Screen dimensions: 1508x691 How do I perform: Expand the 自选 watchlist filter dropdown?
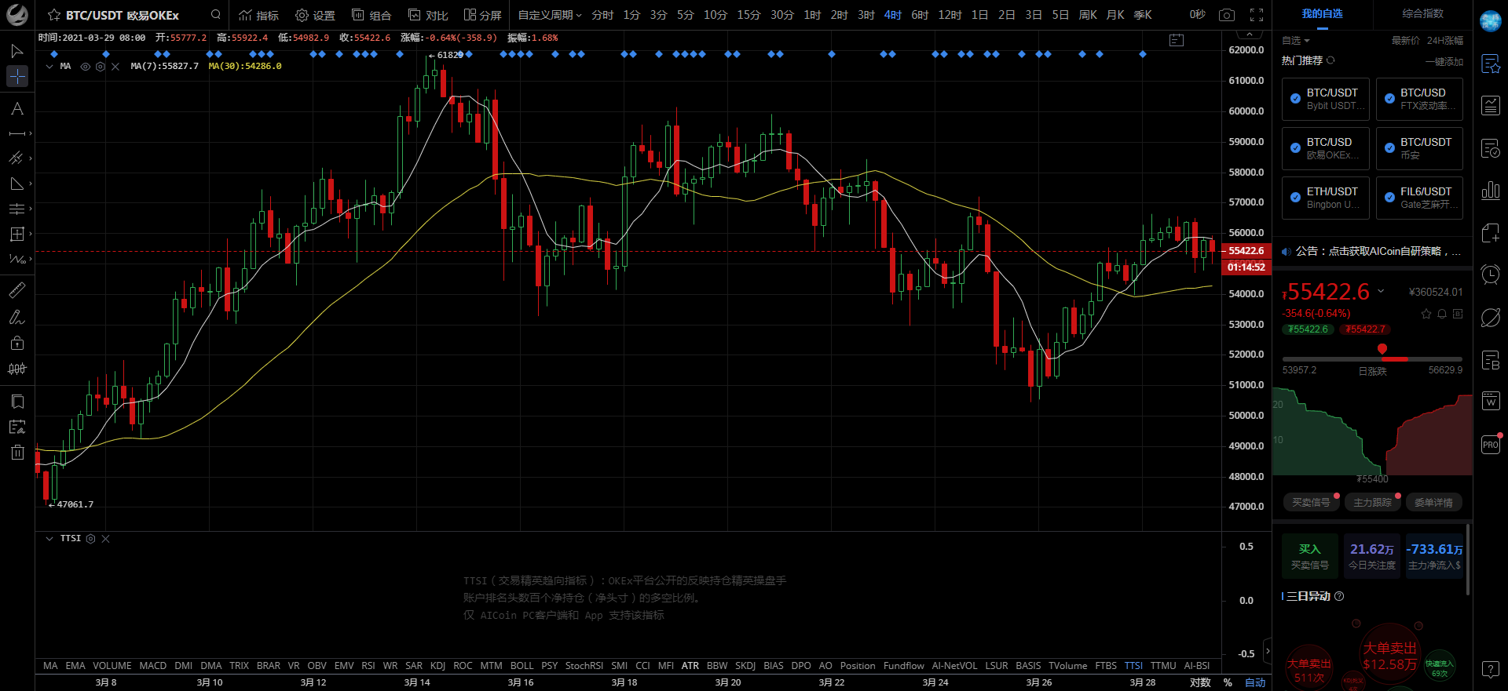(1295, 41)
